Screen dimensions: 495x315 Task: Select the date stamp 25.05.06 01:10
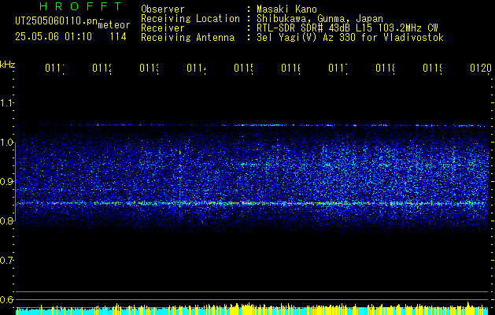click(x=54, y=37)
